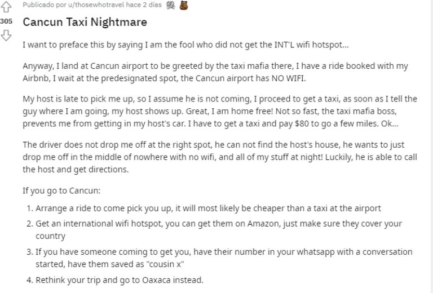Click list item 4 about going to Oaxaca
This screenshot has width=433, height=293.
coord(115,280)
